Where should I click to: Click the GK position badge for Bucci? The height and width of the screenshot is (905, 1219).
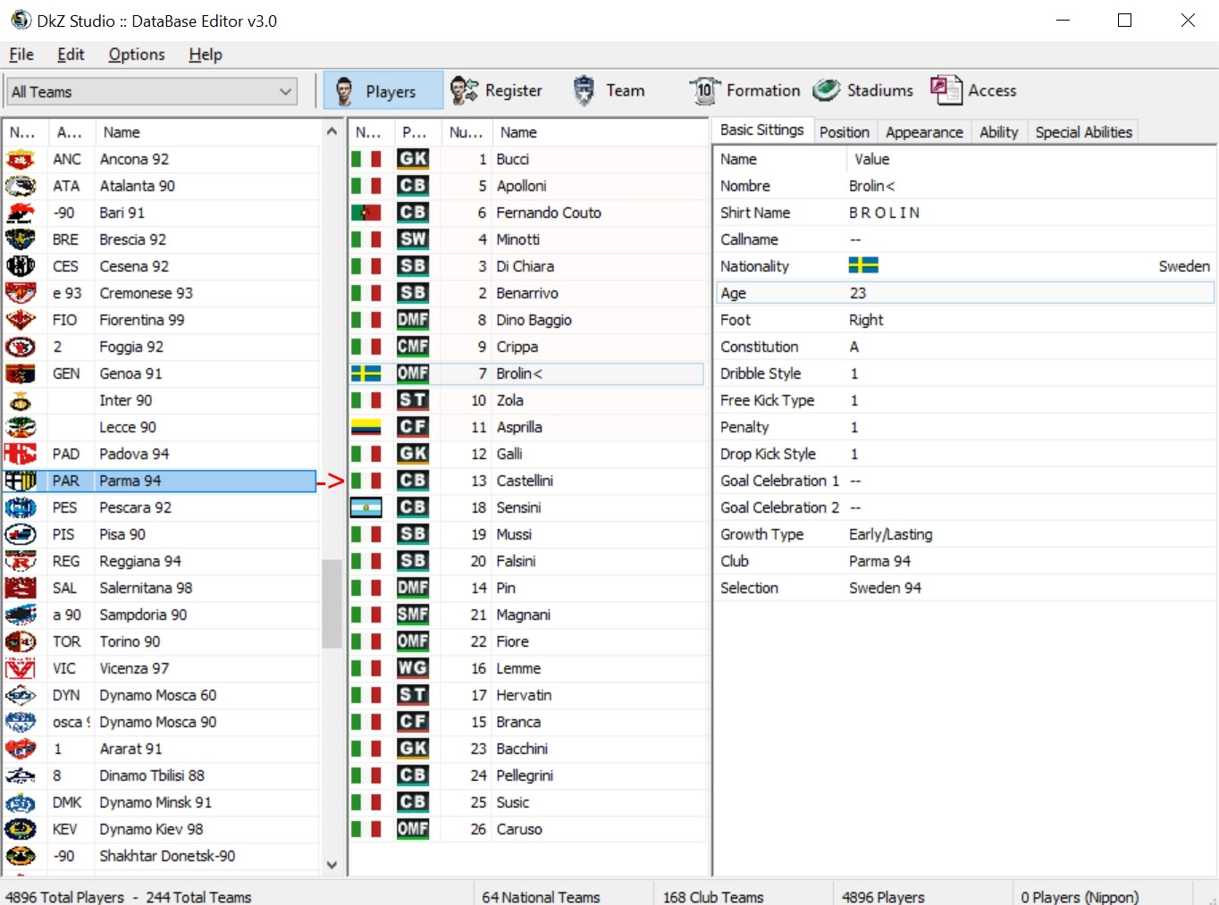click(413, 159)
